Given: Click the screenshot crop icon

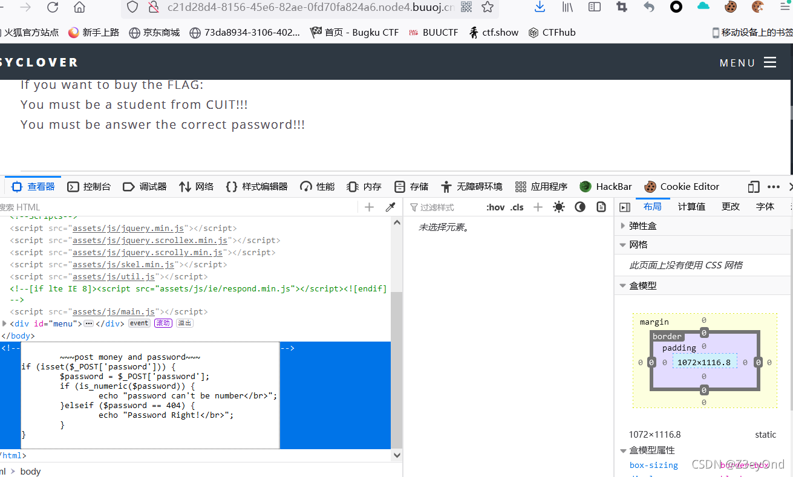Looking at the screenshot, I should pyautogui.click(x=622, y=7).
